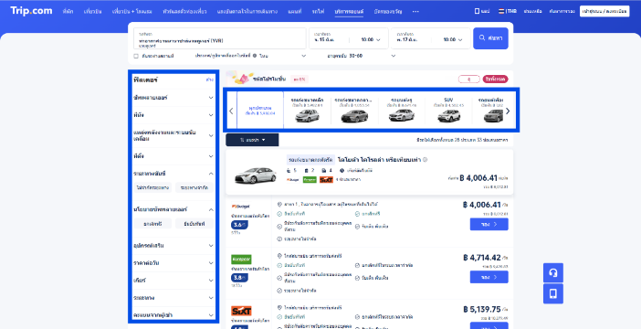The image size is (641, 329).
Task: Click the book button for Europcar ฿4,714.42 offer
Action: pos(489,277)
